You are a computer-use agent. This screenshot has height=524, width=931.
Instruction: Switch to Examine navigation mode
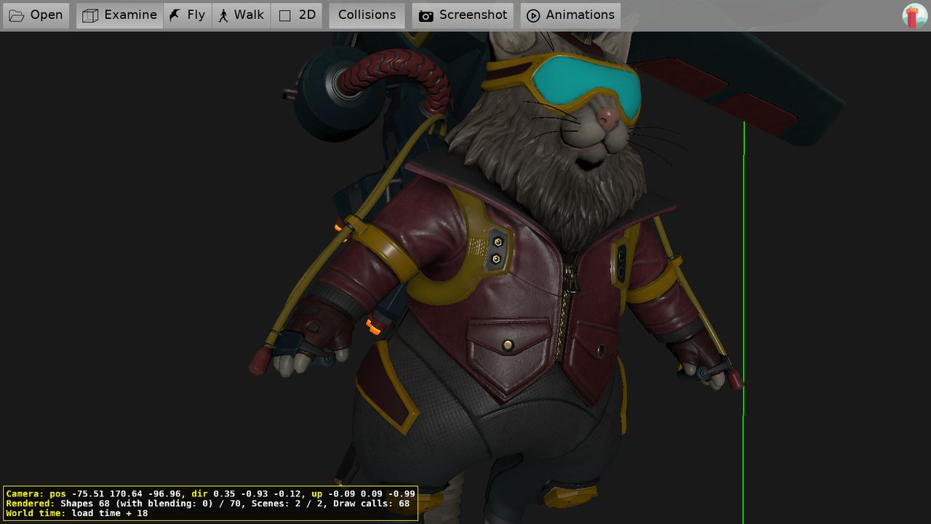pyautogui.click(x=120, y=15)
